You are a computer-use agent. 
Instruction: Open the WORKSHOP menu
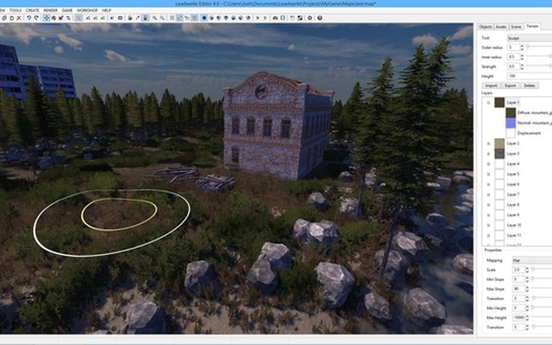tap(87, 10)
